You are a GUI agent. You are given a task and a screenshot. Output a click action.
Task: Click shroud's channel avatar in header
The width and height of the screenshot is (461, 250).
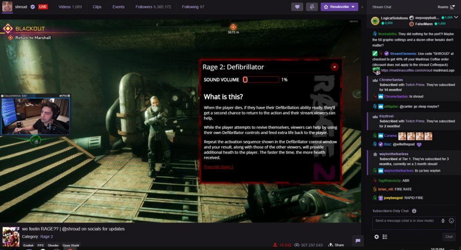pos(7,6)
